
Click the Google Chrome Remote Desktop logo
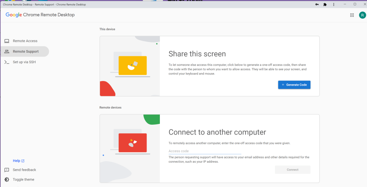pos(40,15)
